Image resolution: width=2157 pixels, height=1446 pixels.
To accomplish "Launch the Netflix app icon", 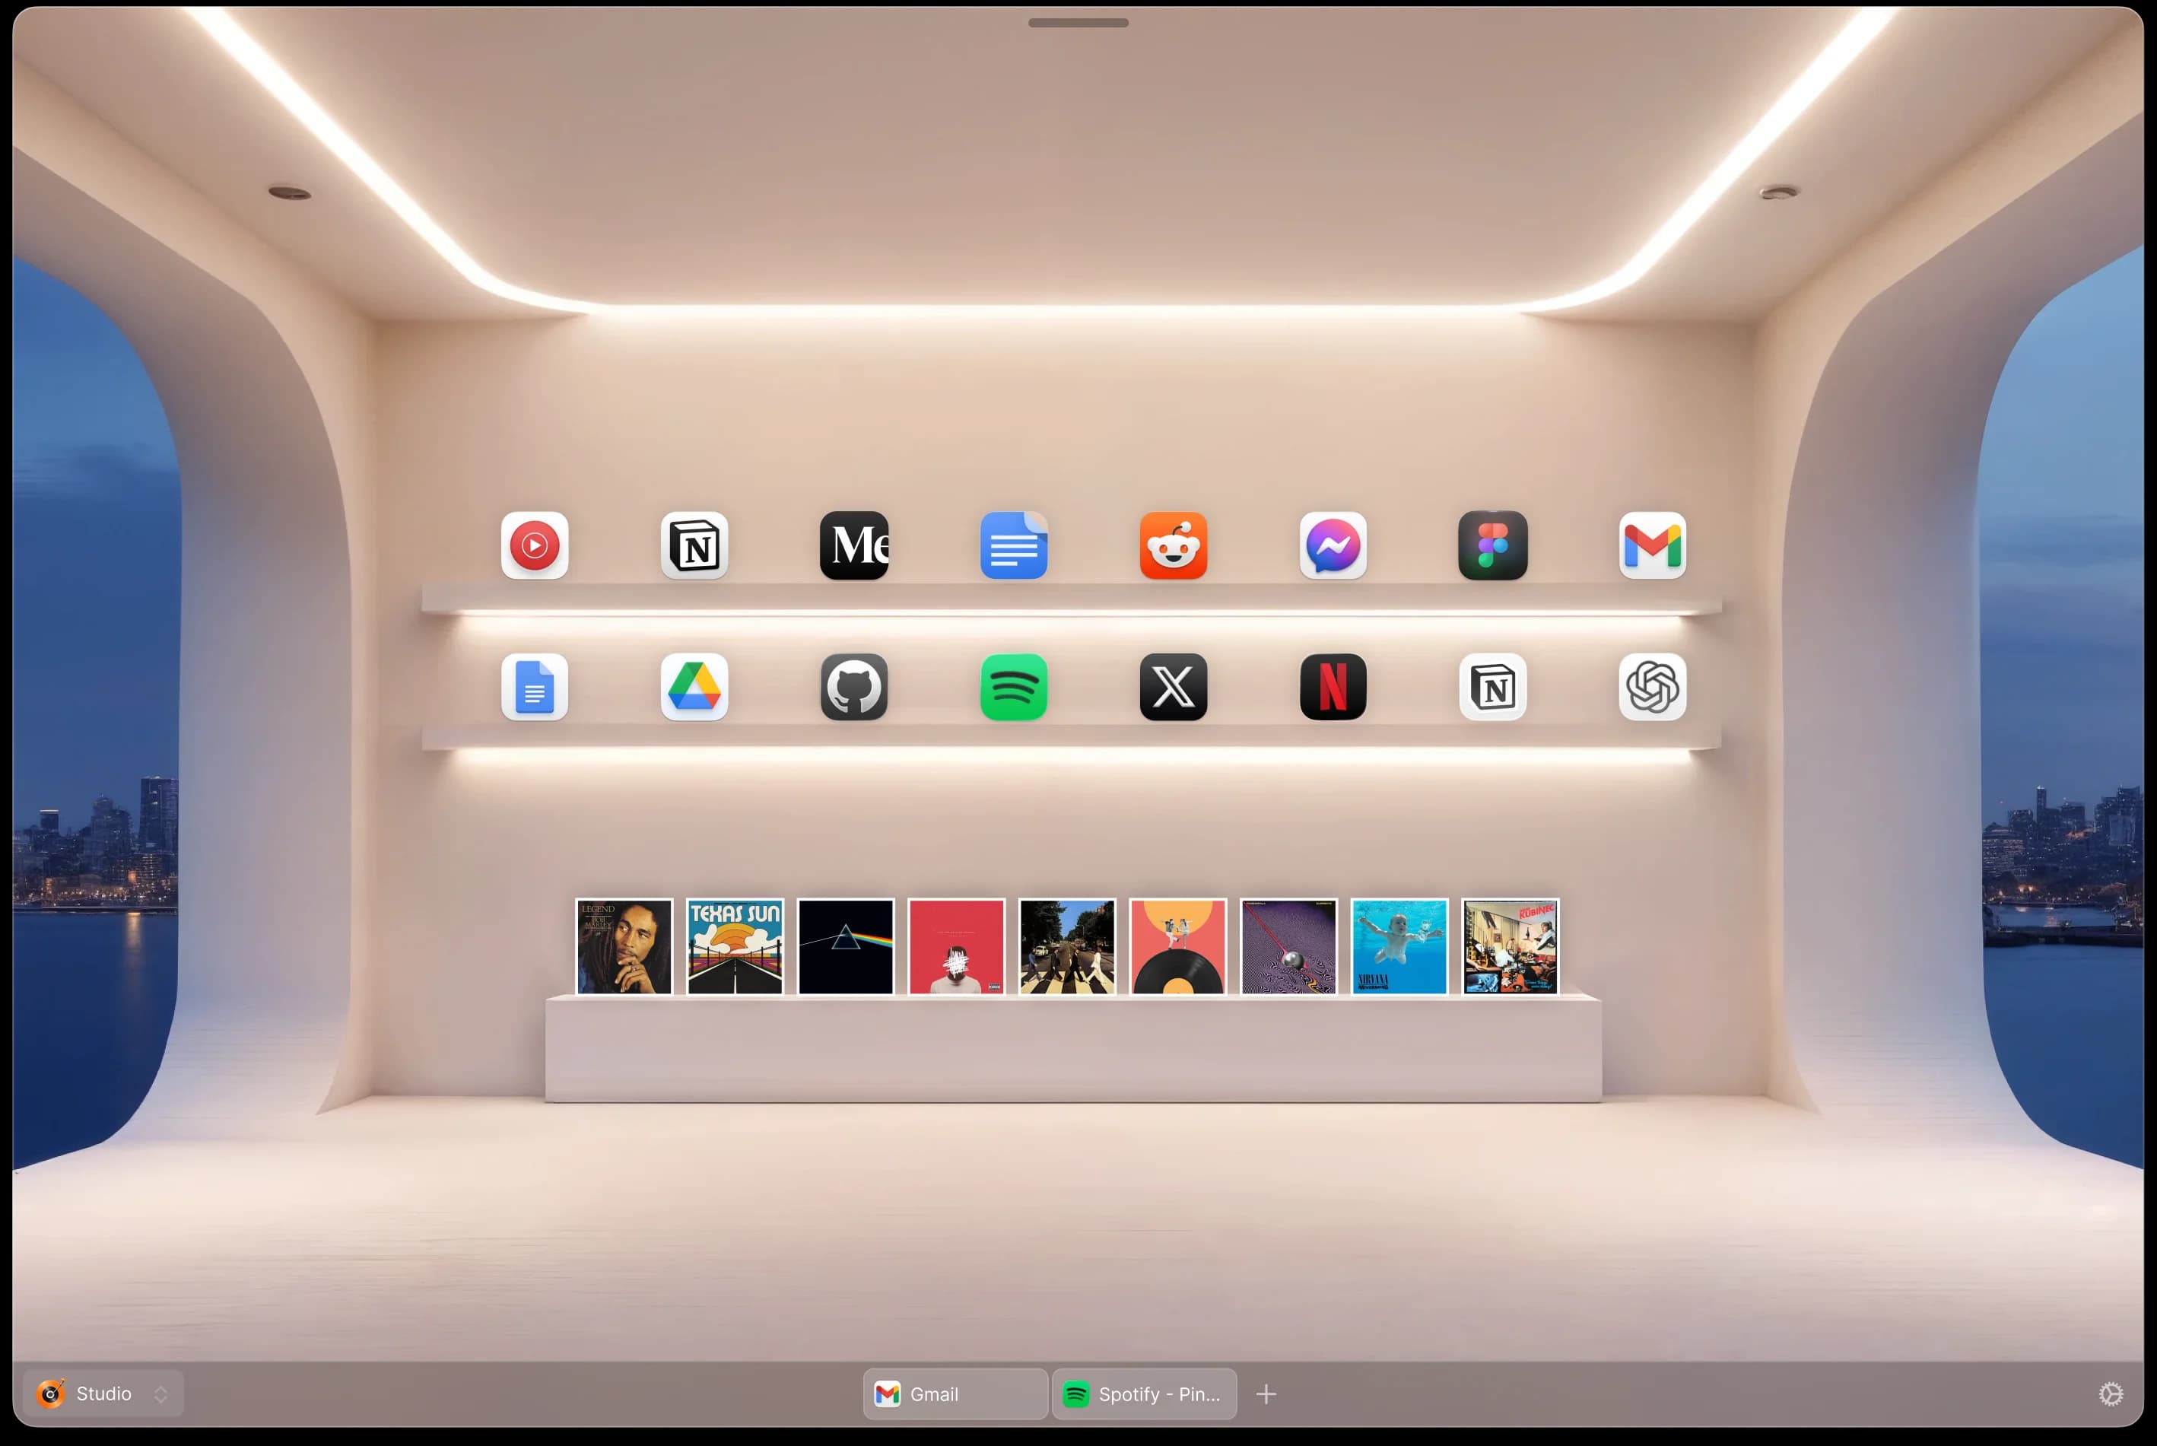I will click(1333, 687).
